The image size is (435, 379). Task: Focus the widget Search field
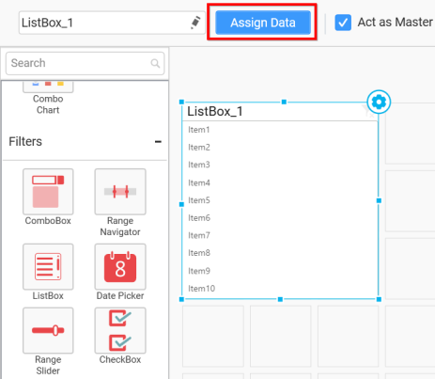pos(85,63)
